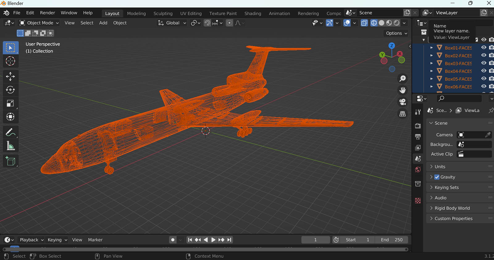This screenshot has width=494, height=260.
Task: Open the World properties tab icon
Action: click(x=418, y=170)
